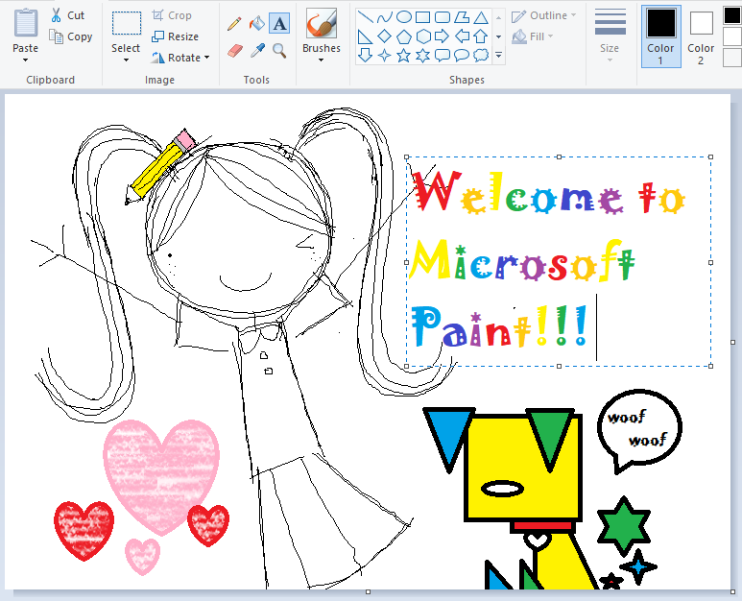
Task: Select the Color picker eyedropper tool
Action: click(x=257, y=51)
